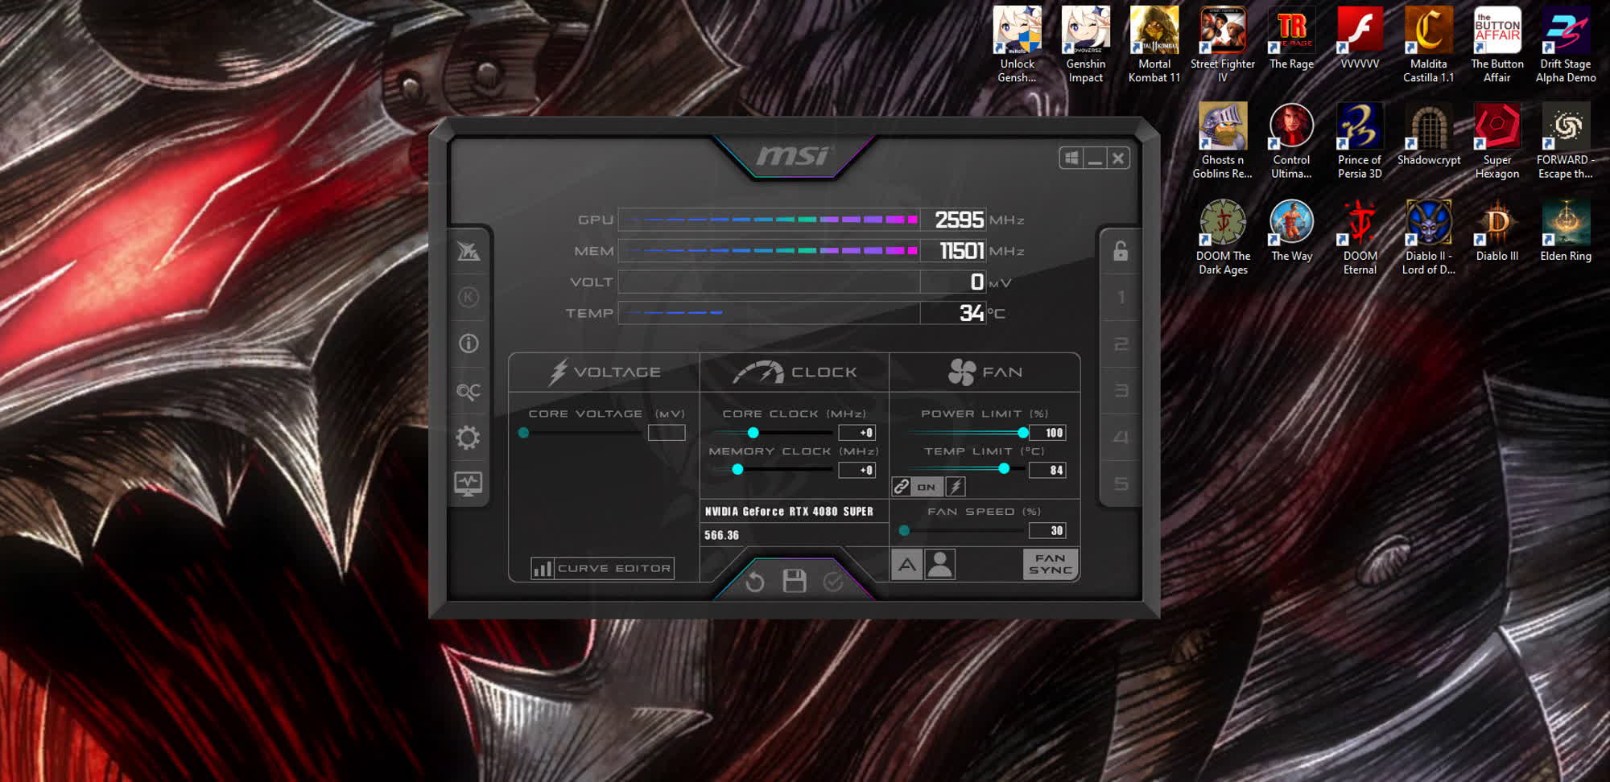1610x782 pixels.
Task: Toggle user-defined fan curve icon
Action: click(939, 564)
